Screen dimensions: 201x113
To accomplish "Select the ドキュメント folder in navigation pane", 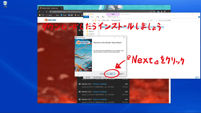I will pyautogui.click(x=90, y=31).
